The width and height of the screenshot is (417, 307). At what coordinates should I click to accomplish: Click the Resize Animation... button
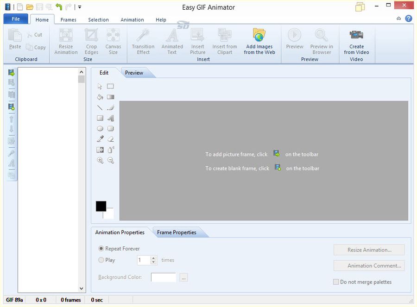[x=369, y=250]
